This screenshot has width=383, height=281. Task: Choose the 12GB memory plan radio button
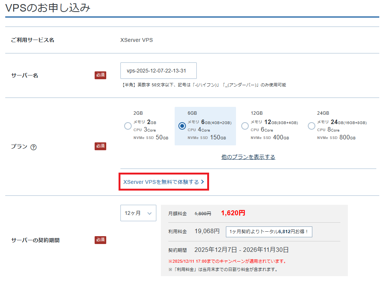point(245,126)
